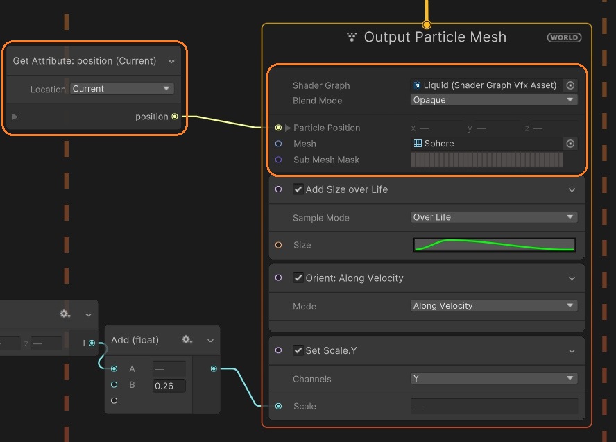The image size is (616, 442).
Task: Click the Scale input port in Set Scale.Y
Action: click(x=278, y=406)
